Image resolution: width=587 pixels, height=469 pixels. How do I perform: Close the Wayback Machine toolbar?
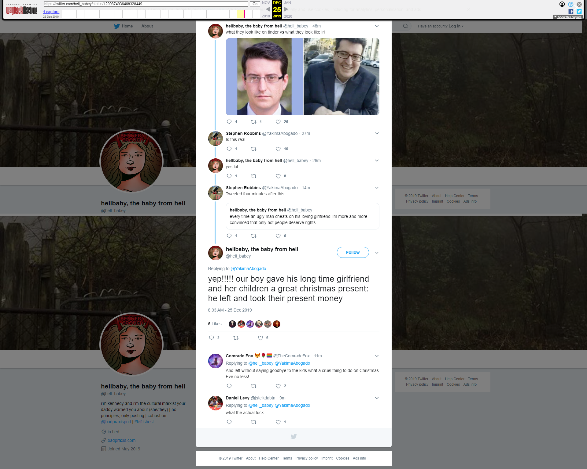click(579, 4)
